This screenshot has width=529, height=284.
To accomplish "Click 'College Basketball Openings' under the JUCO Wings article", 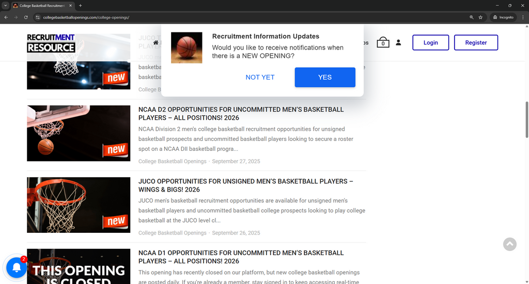I will [x=173, y=233].
